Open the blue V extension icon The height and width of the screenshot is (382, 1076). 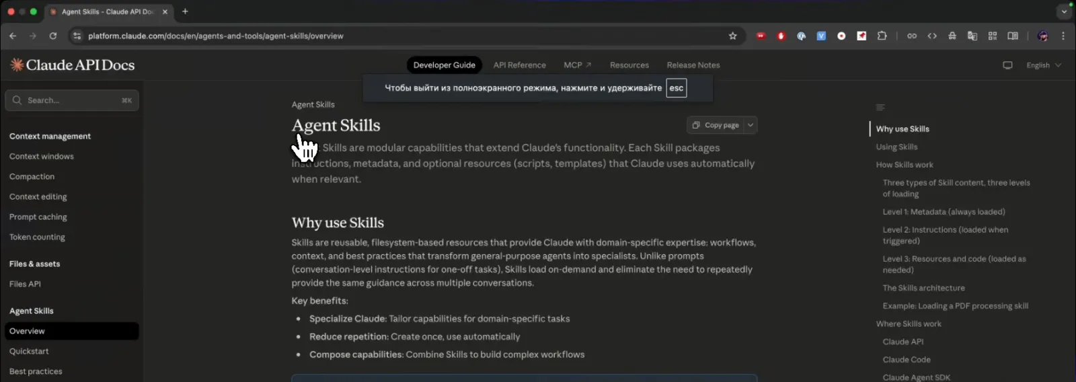[821, 36]
